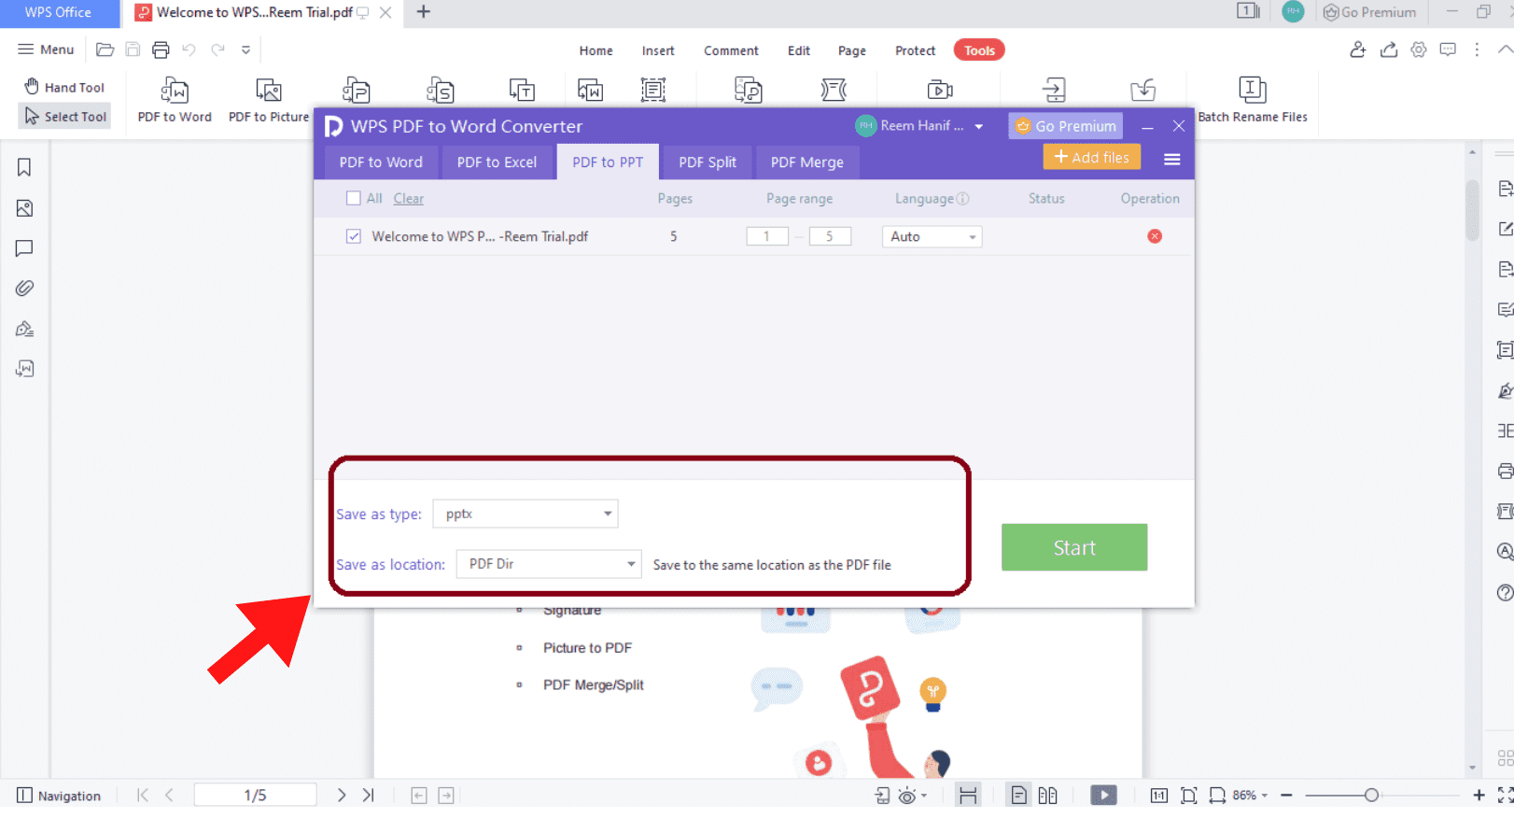Screen dimensions: 1514x818
Task: Toggle the All files checkbox
Action: point(353,198)
